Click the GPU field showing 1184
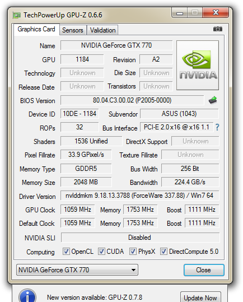 pyautogui.click(x=82, y=59)
